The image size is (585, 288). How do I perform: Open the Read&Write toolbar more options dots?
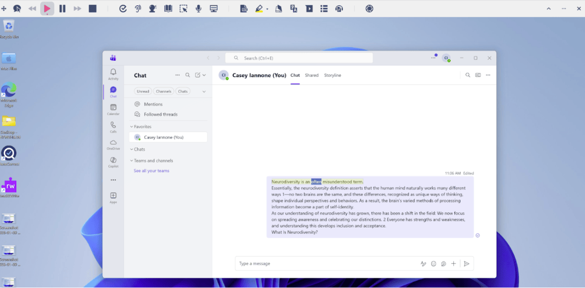(564, 9)
